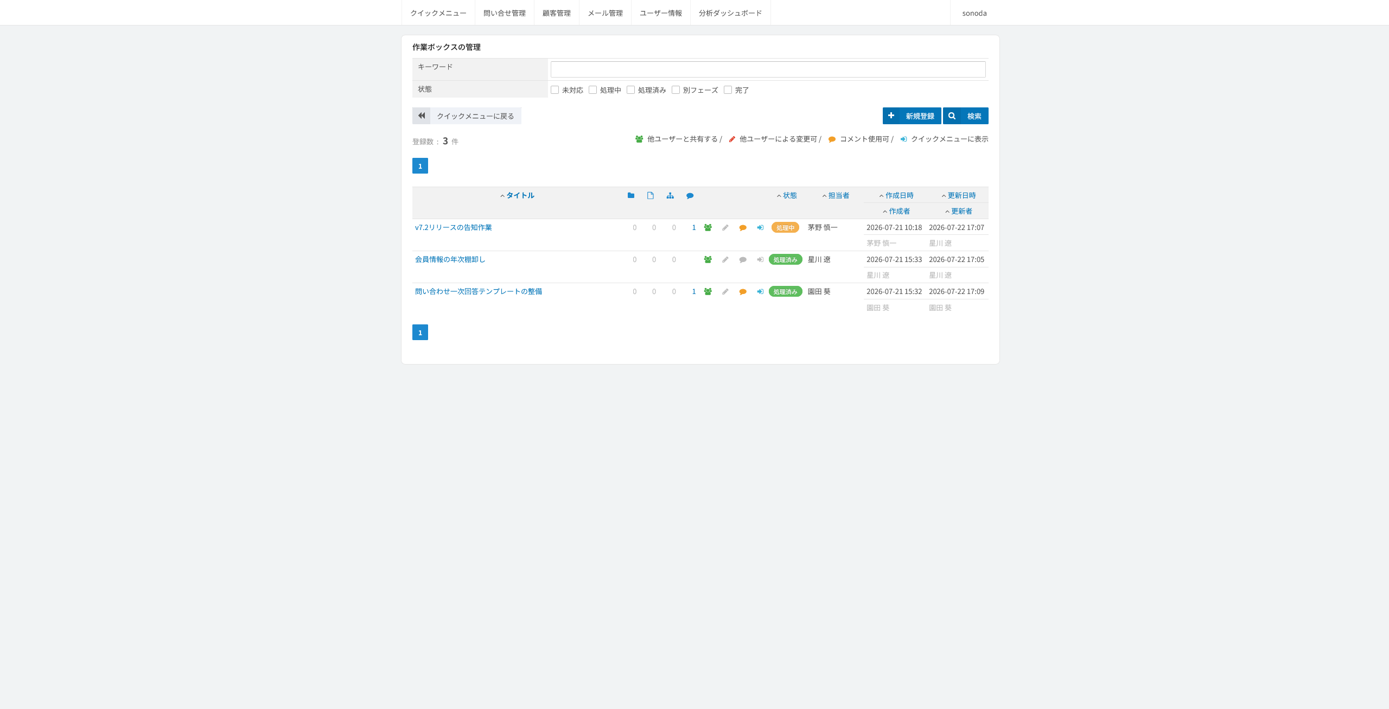Click 処理済み badge in 問い合わせ一次回答テンプレートの整備 row

click(x=785, y=292)
